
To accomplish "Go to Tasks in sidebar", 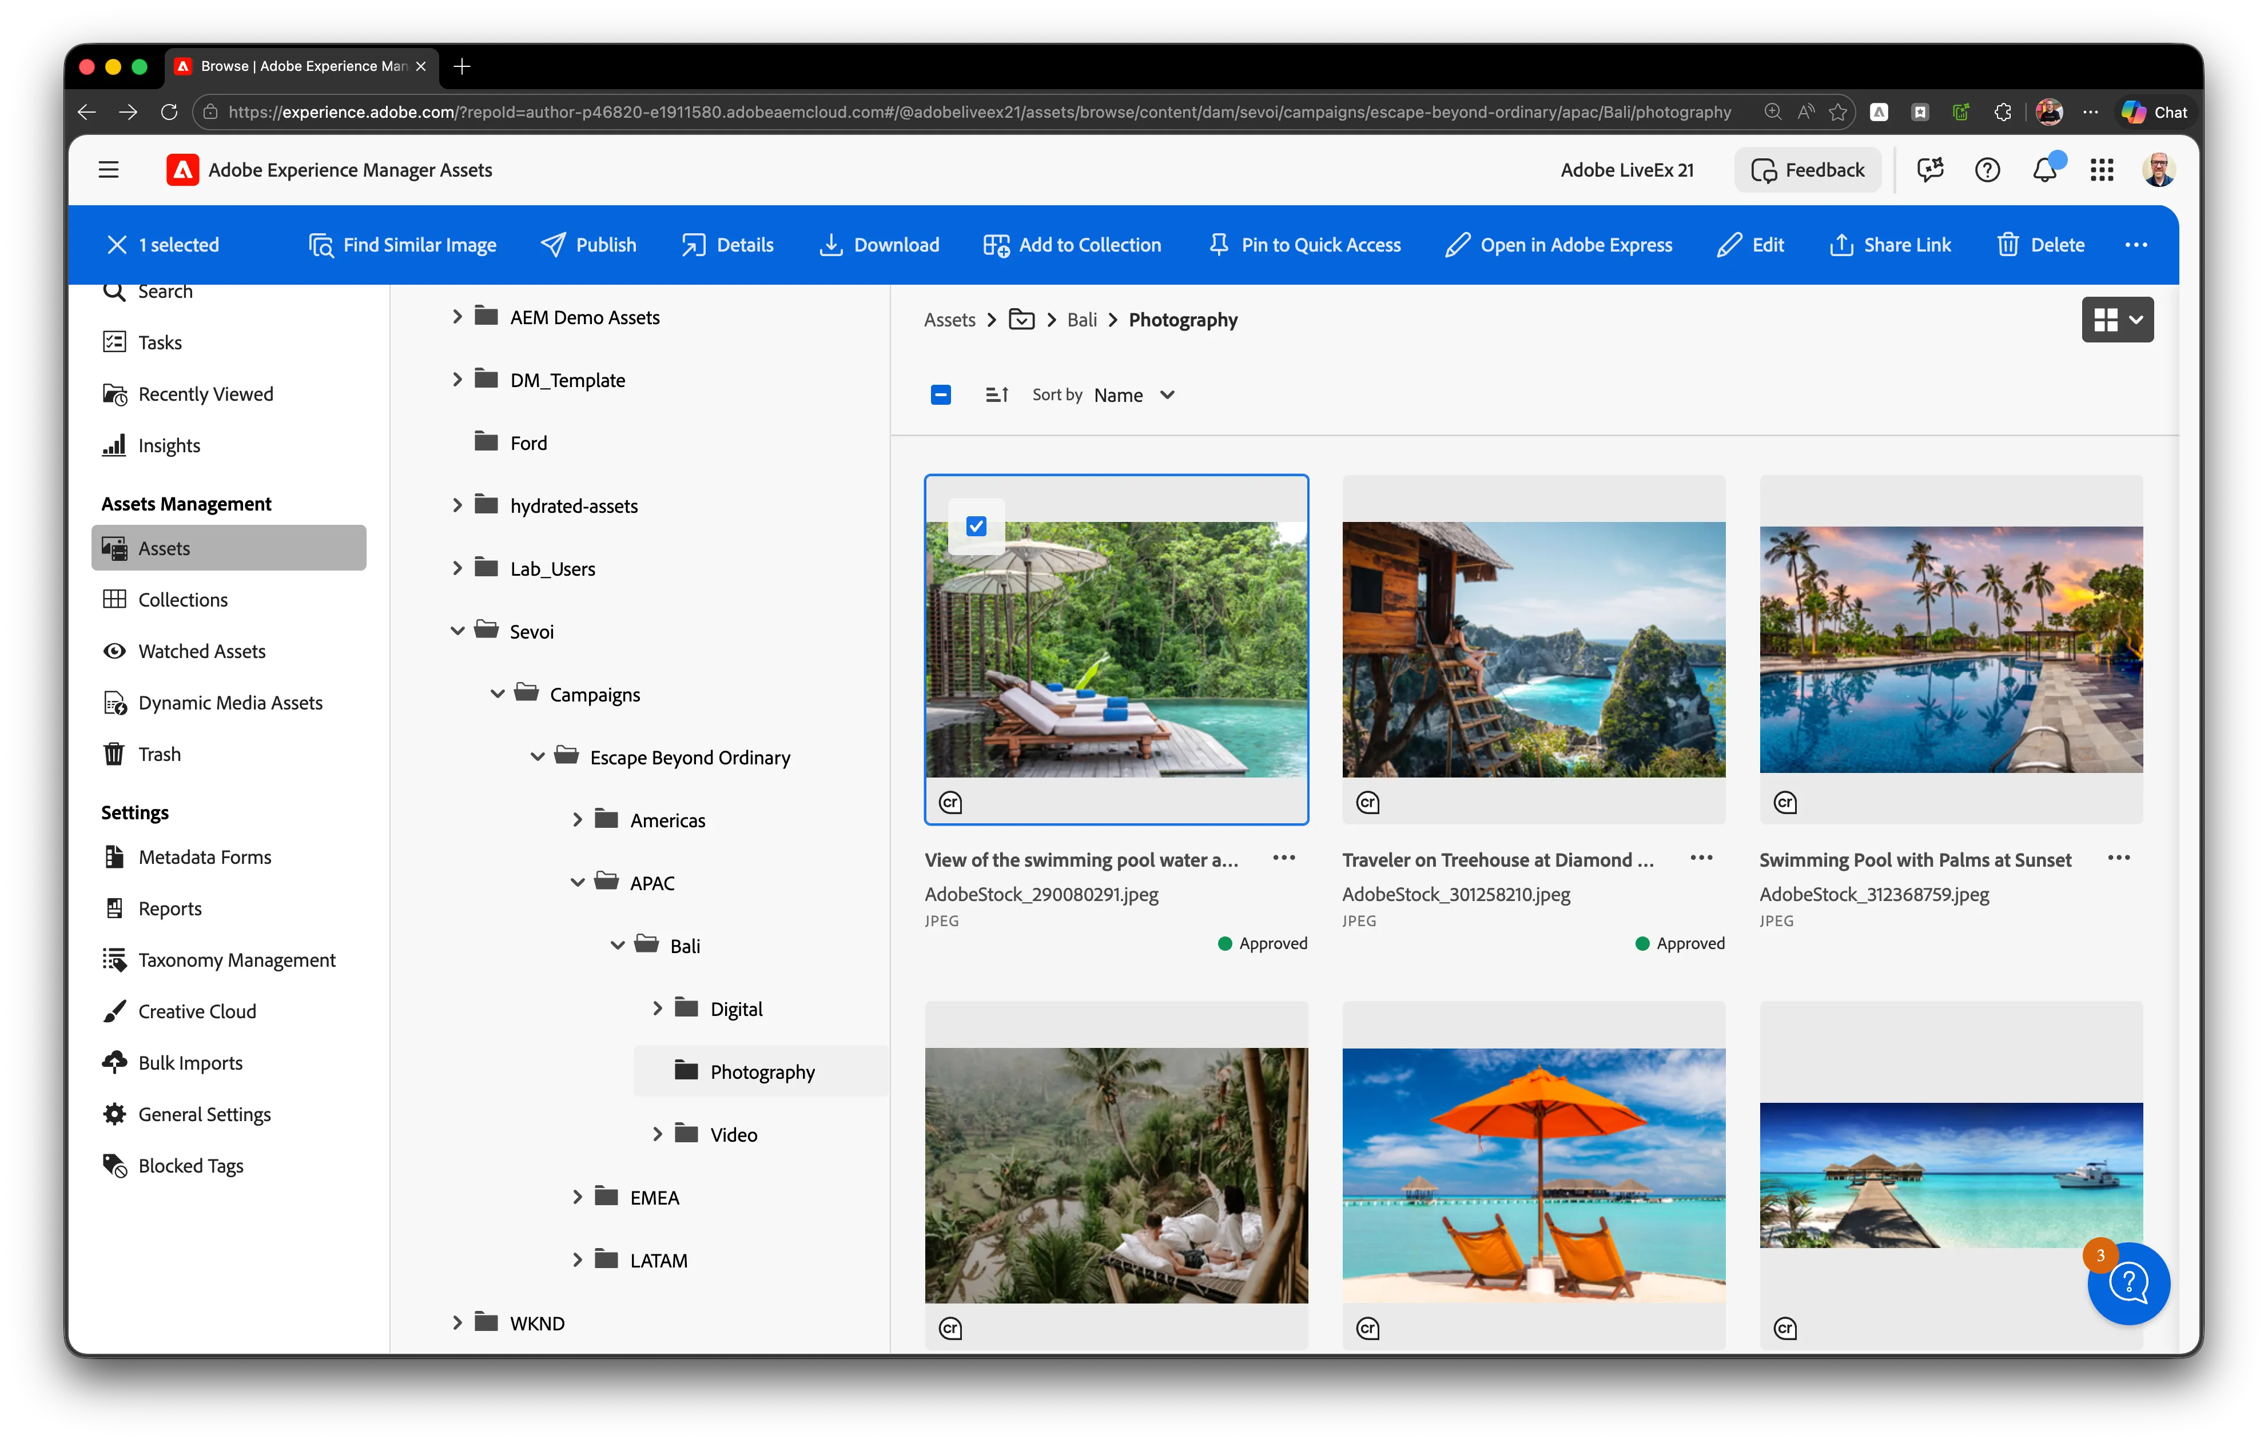I will (228, 342).
